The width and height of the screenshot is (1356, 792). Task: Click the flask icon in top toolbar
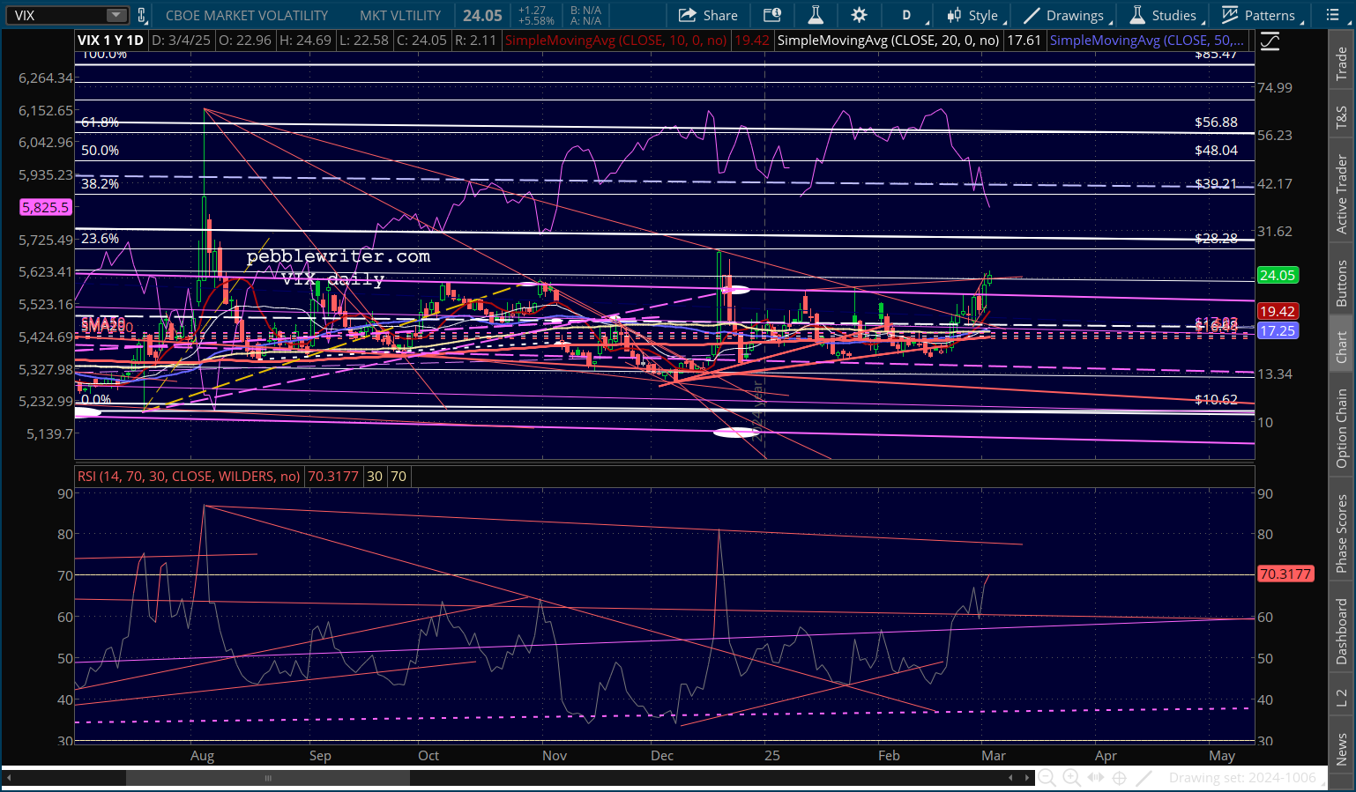(816, 15)
